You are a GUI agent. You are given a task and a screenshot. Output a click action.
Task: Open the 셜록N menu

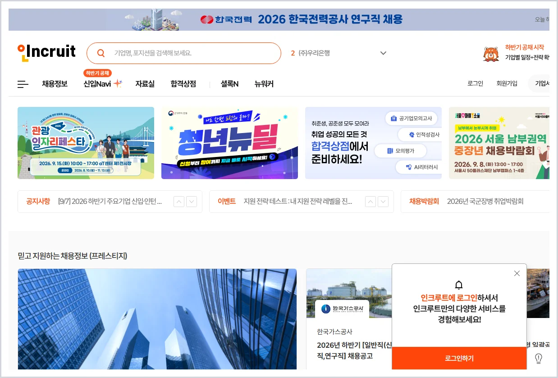[229, 84]
